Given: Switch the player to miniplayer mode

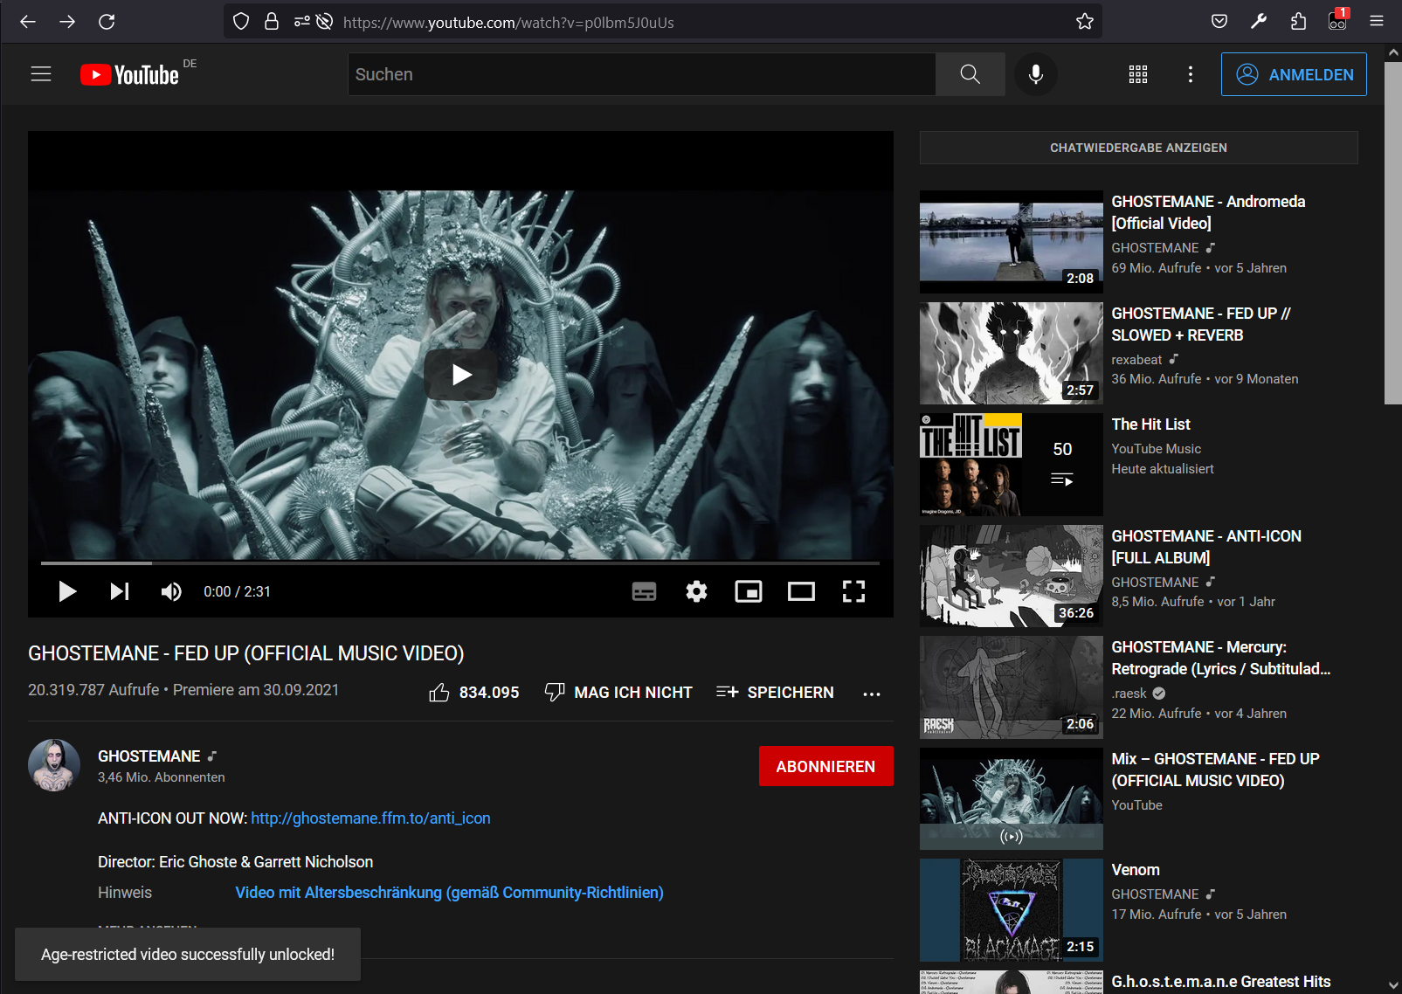Looking at the screenshot, I should (x=749, y=591).
